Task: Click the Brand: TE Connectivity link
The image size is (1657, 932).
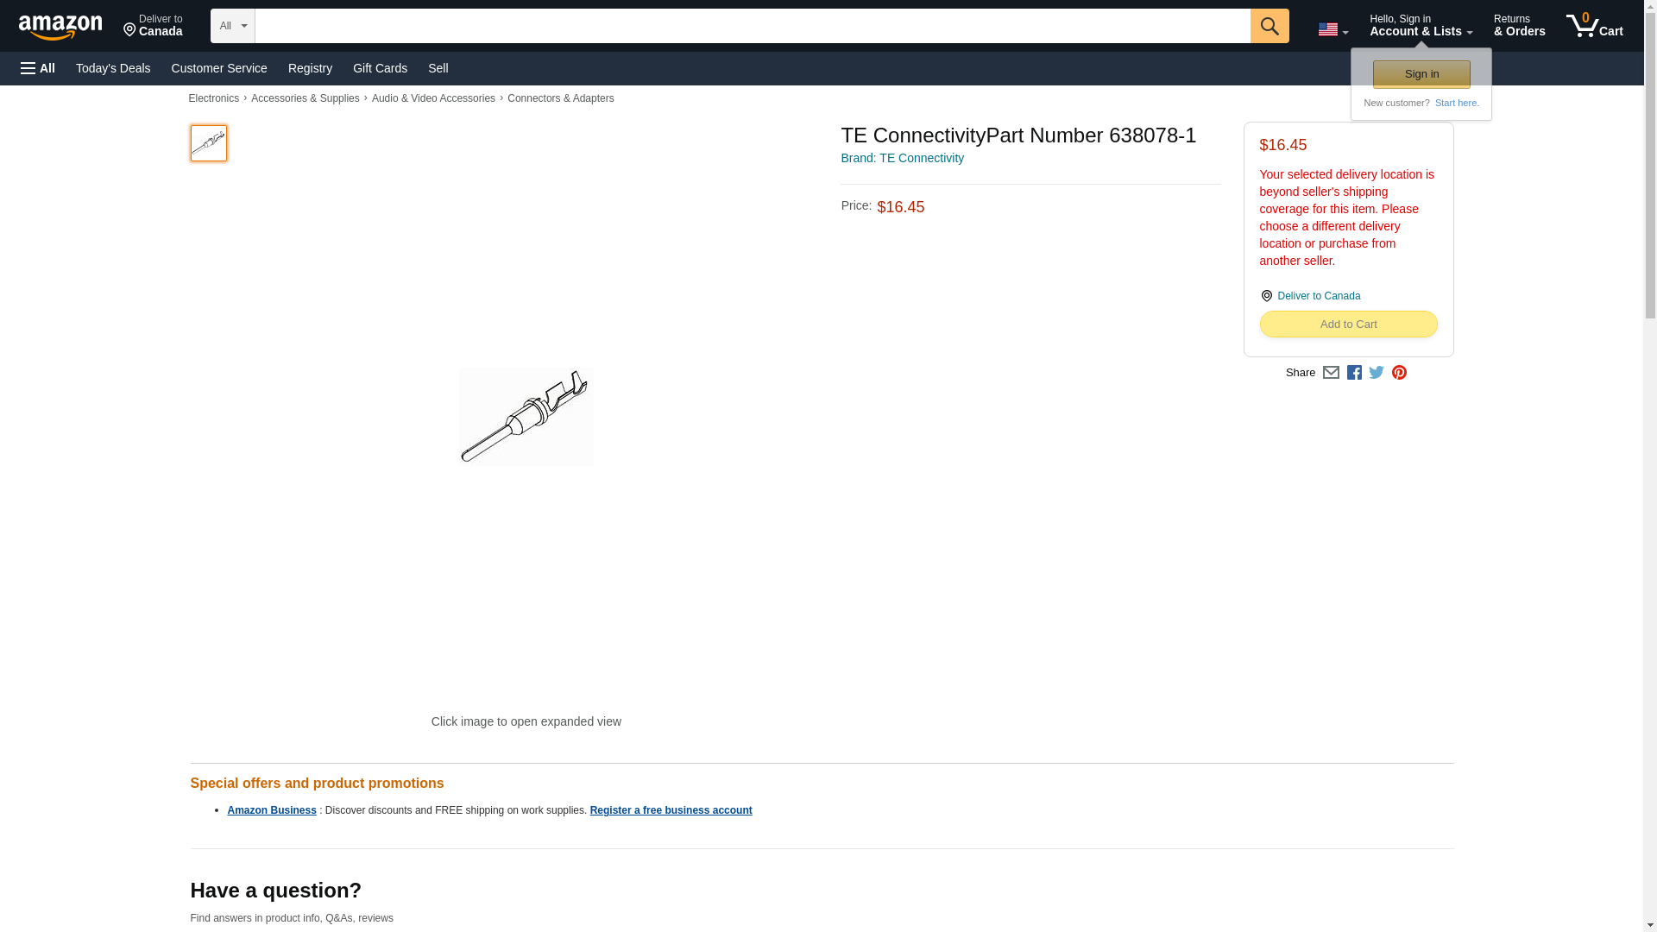Action: pos(902,158)
